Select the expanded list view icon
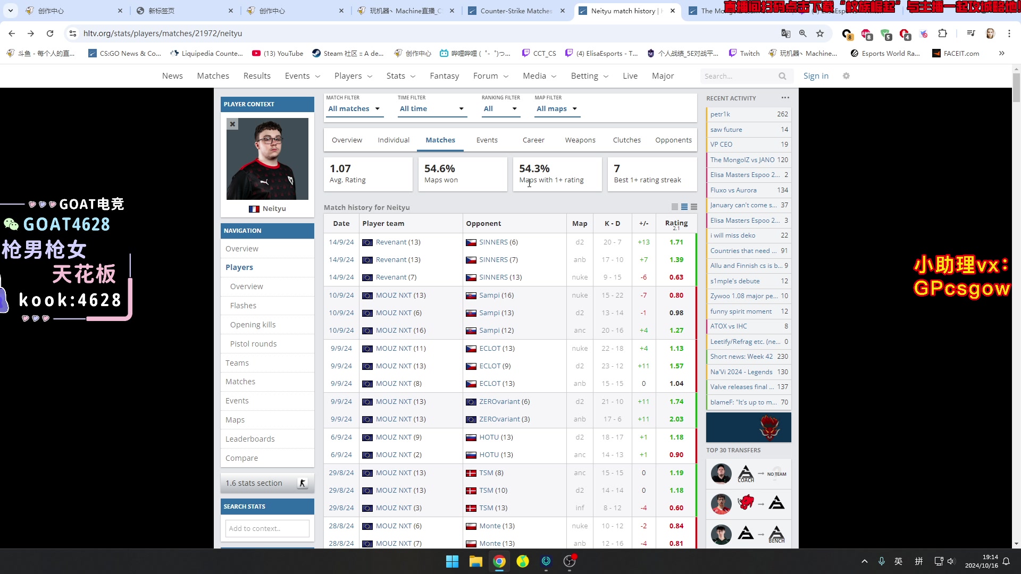Viewport: 1021px width, 574px height. coord(694,207)
